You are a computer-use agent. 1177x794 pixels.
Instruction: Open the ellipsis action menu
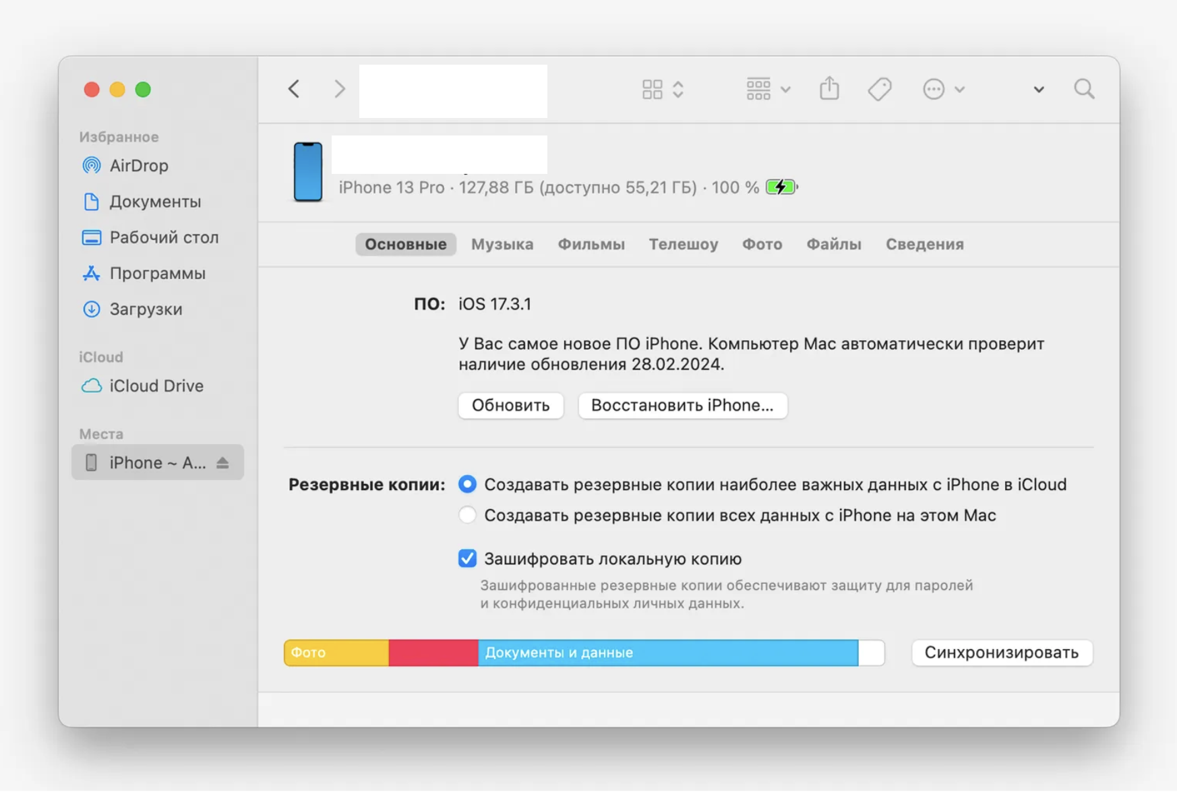click(x=943, y=89)
